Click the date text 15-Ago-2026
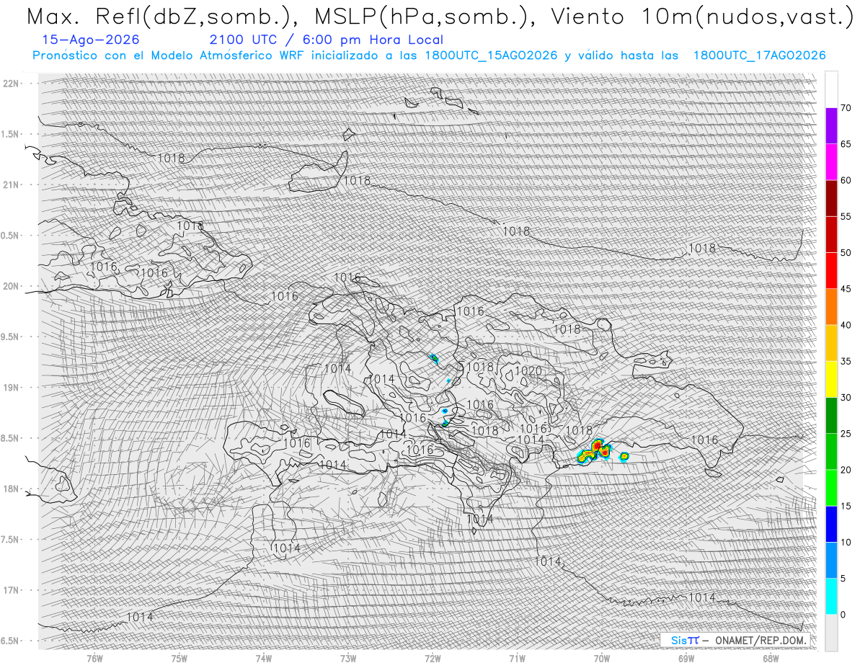Image resolution: width=865 pixels, height=668 pixels. coord(92,40)
